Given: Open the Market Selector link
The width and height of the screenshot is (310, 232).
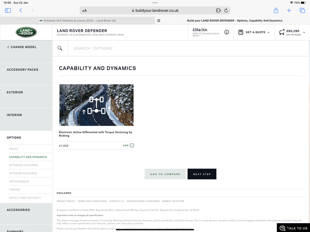Looking at the screenshot, I should tap(173, 201).
